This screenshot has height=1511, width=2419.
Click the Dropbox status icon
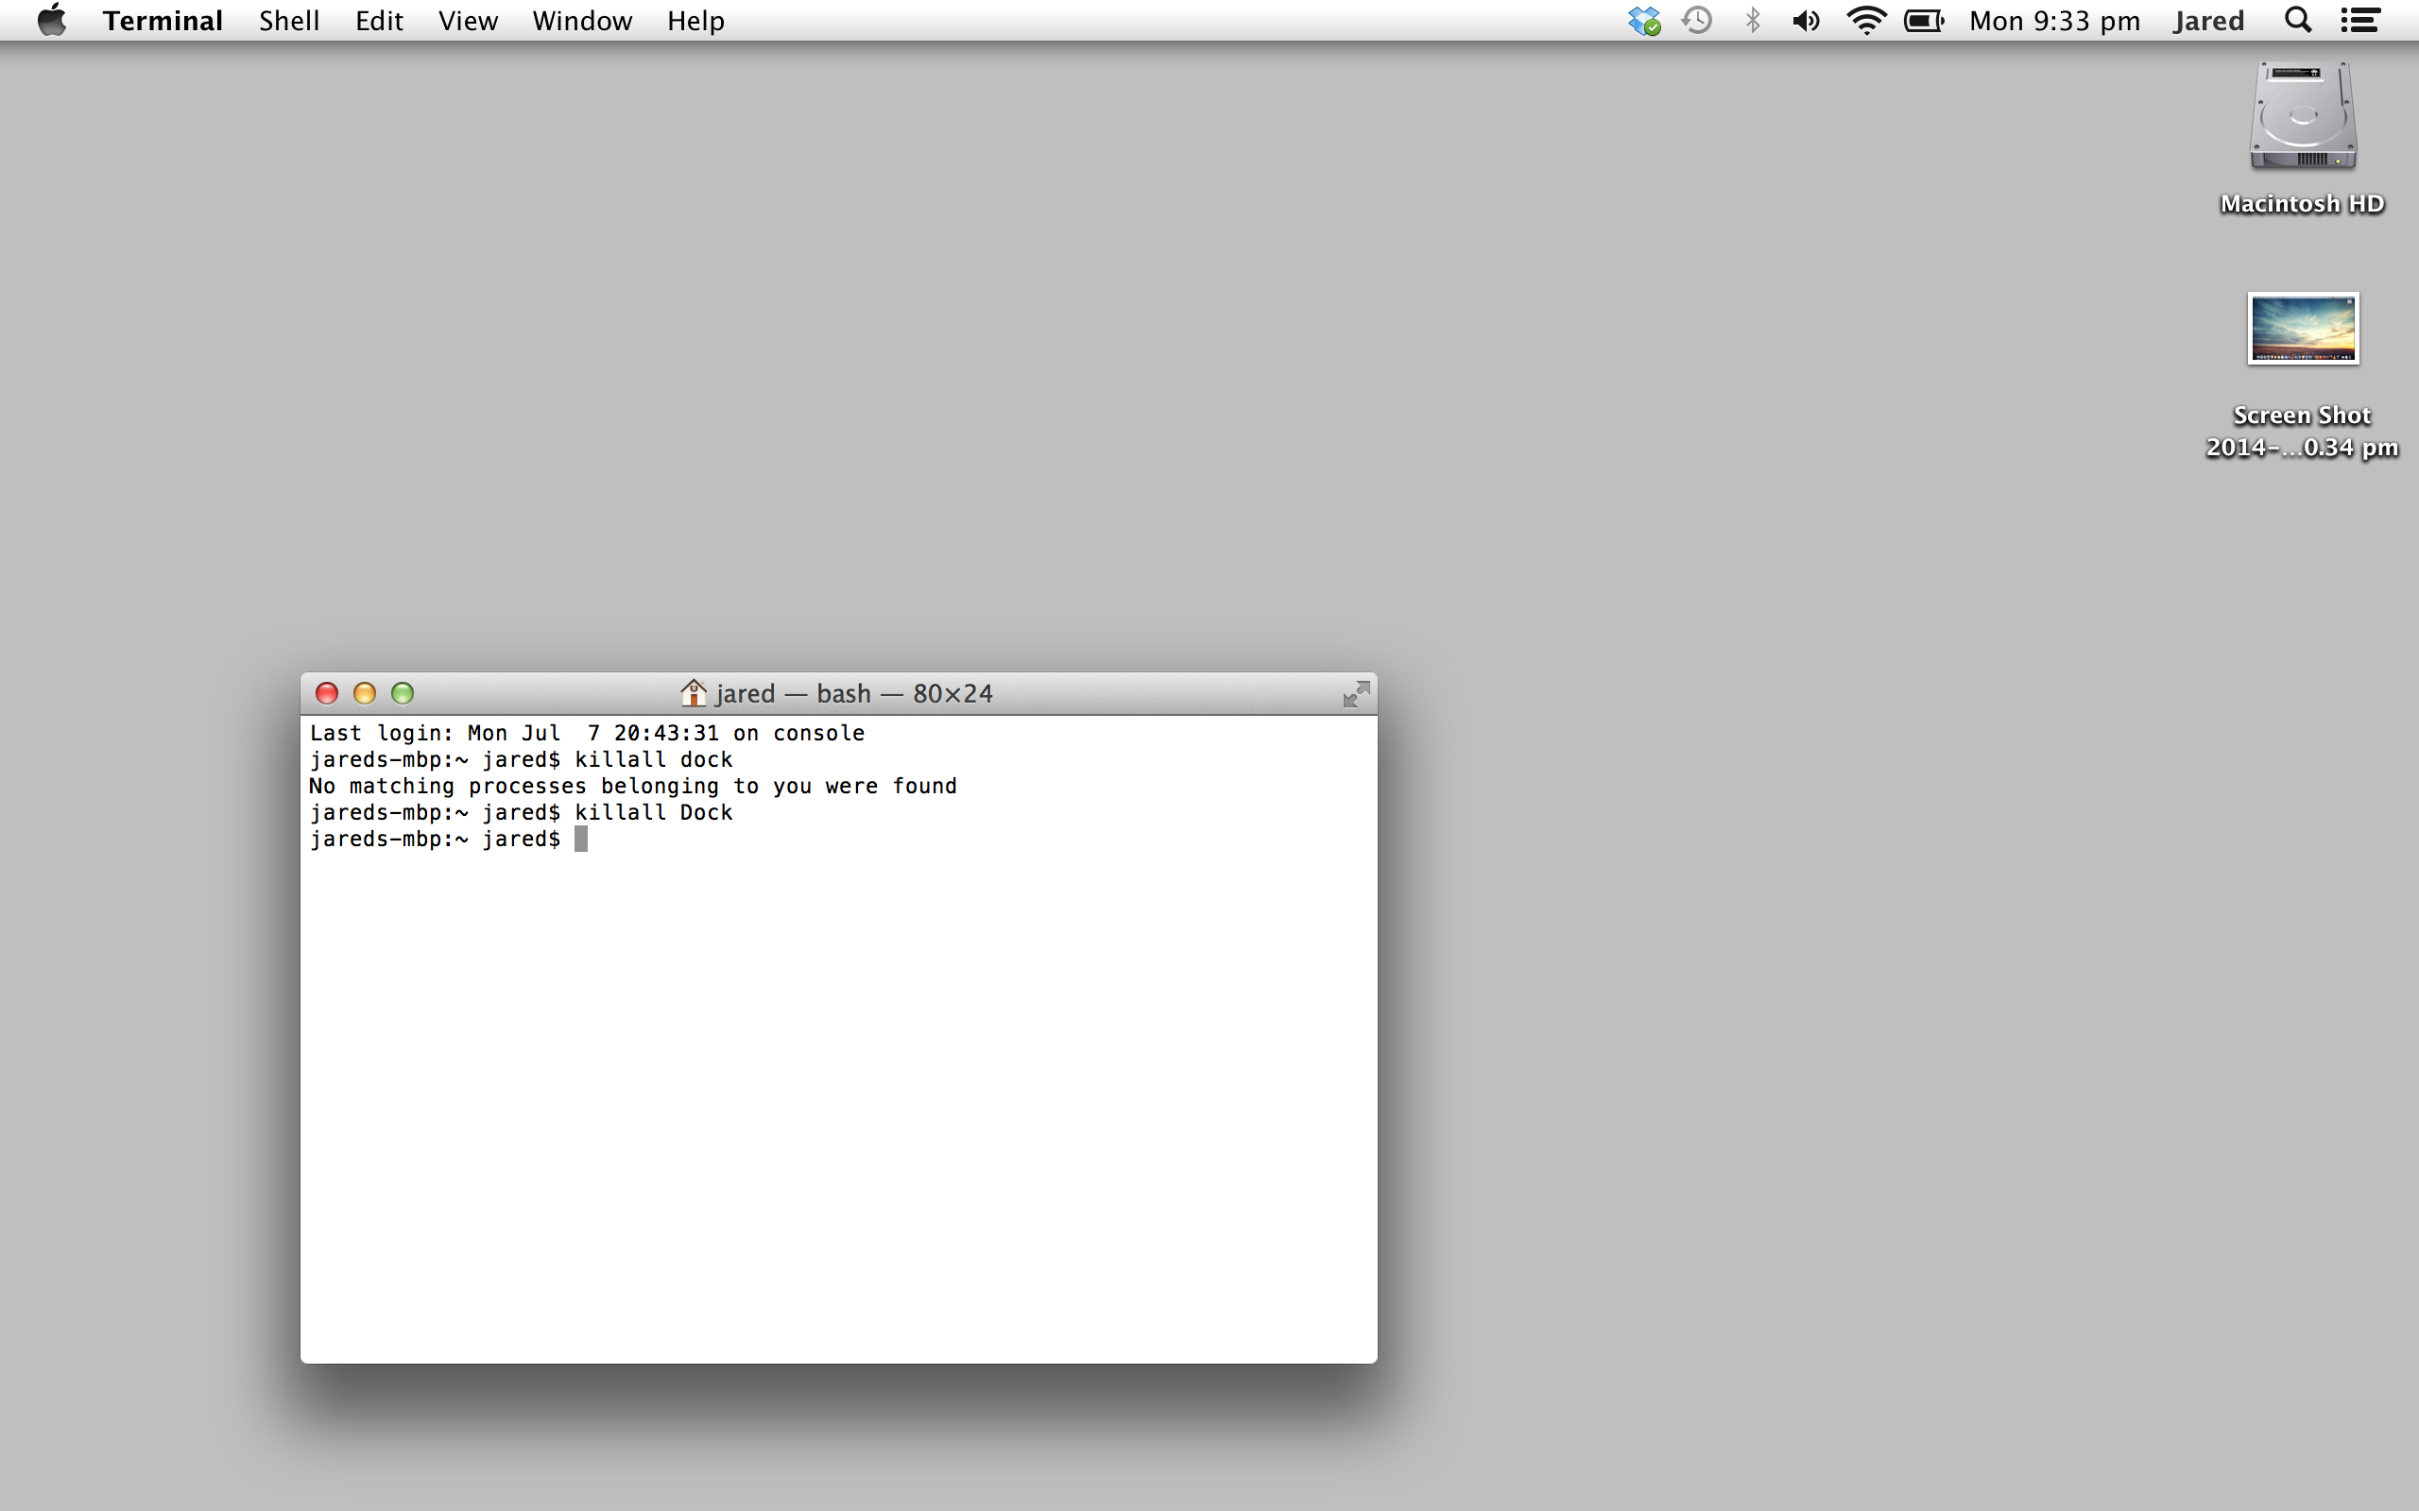click(x=1643, y=21)
